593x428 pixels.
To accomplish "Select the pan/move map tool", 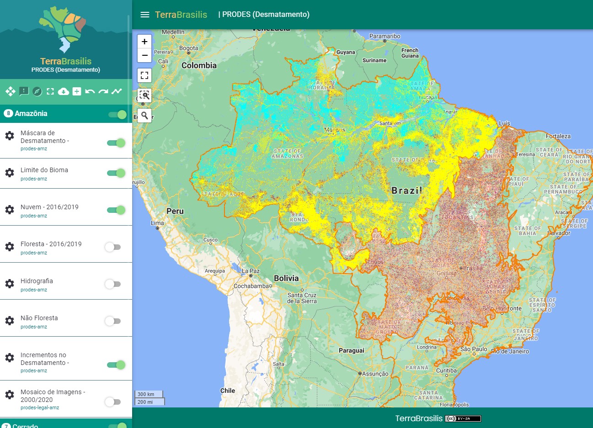I will pyautogui.click(x=10, y=91).
